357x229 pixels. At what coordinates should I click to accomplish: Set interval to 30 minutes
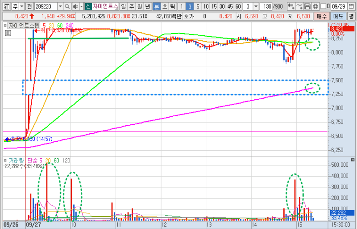222,6
